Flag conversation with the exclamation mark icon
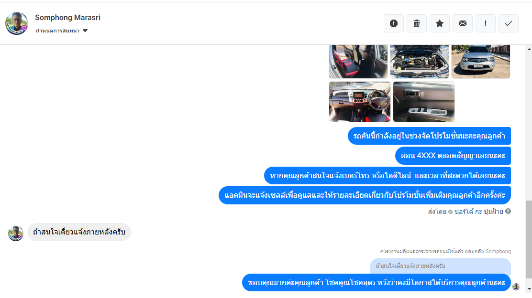 (486, 23)
